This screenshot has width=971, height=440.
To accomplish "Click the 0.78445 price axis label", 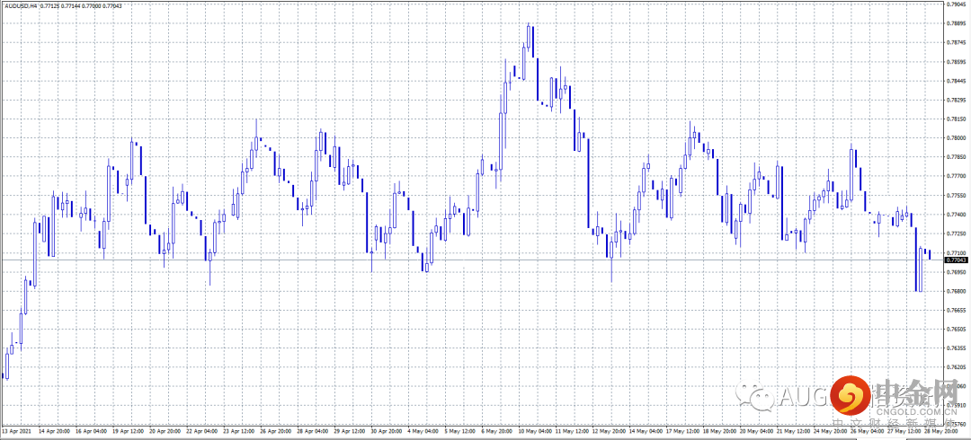I will pos(958,81).
